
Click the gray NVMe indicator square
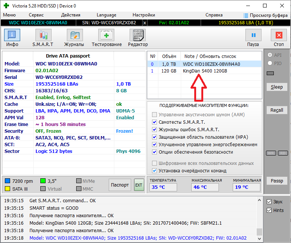point(79,181)
